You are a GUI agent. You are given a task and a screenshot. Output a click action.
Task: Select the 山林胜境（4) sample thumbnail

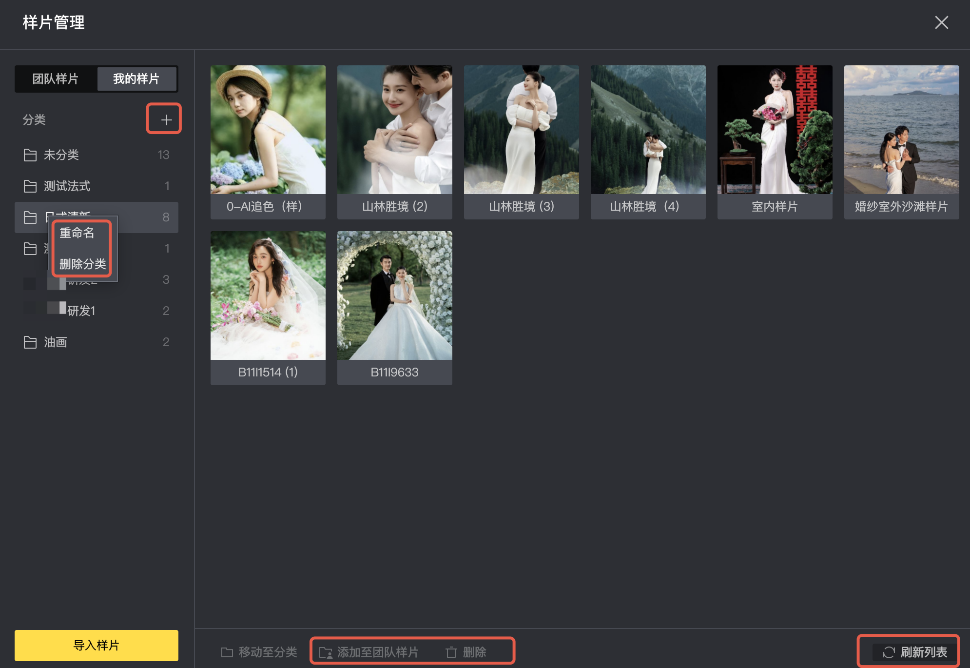tap(648, 142)
